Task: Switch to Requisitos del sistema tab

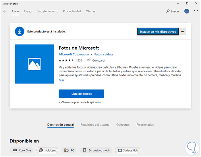Action: click(x=95, y=125)
